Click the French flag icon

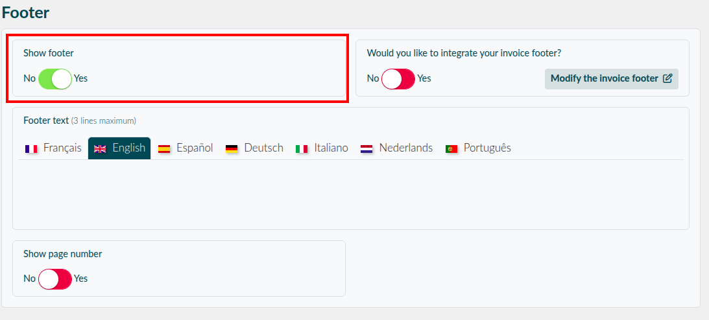pyautogui.click(x=31, y=148)
